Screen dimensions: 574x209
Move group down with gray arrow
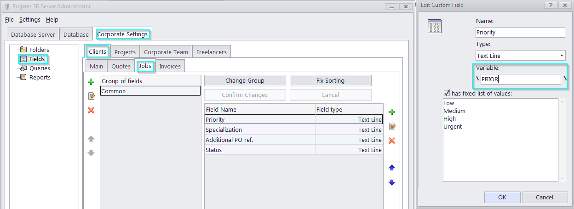(x=91, y=153)
